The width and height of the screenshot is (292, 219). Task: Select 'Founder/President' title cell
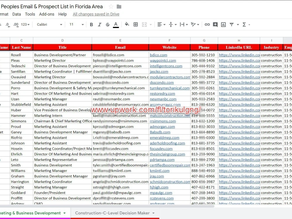pyautogui.click(x=62, y=192)
